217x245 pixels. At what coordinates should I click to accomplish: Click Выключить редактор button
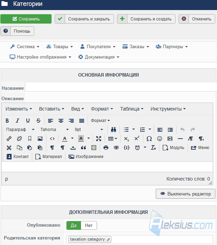tap(186, 194)
